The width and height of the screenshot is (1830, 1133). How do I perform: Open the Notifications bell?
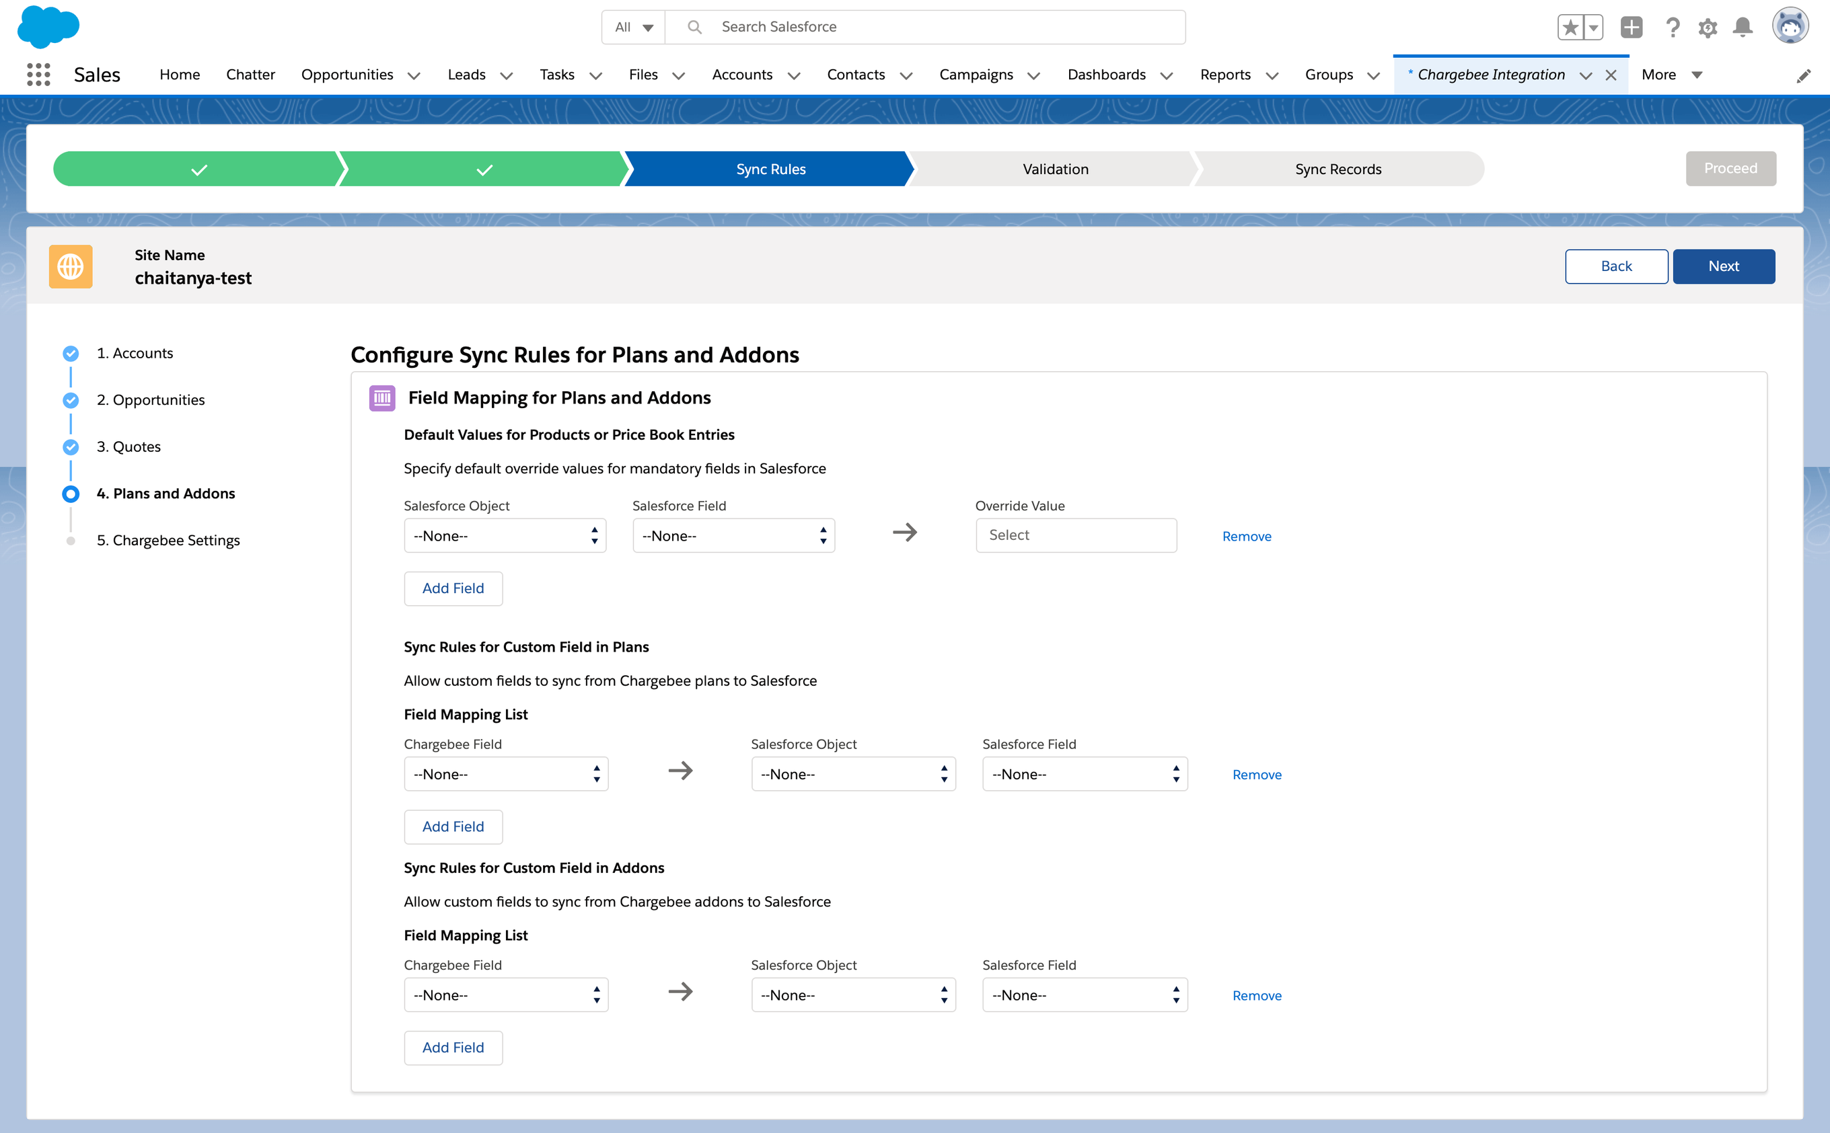tap(1743, 28)
